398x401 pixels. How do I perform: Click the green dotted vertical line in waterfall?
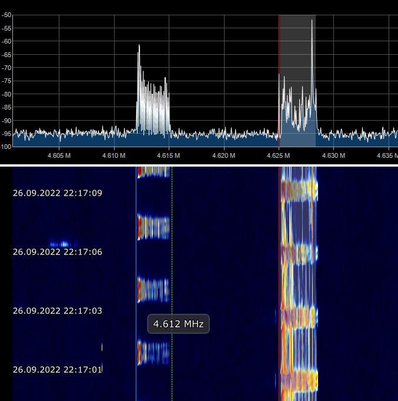[172, 265]
